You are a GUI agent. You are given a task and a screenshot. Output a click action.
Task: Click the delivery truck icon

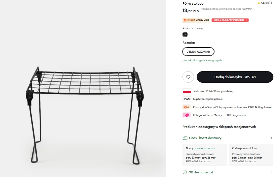click(185, 138)
